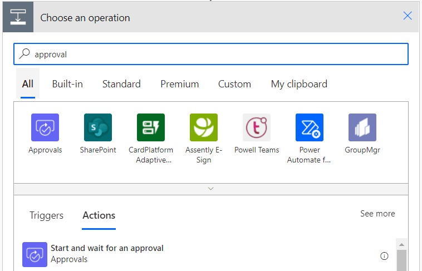Choose the Power Automate connector icon

[309, 127]
